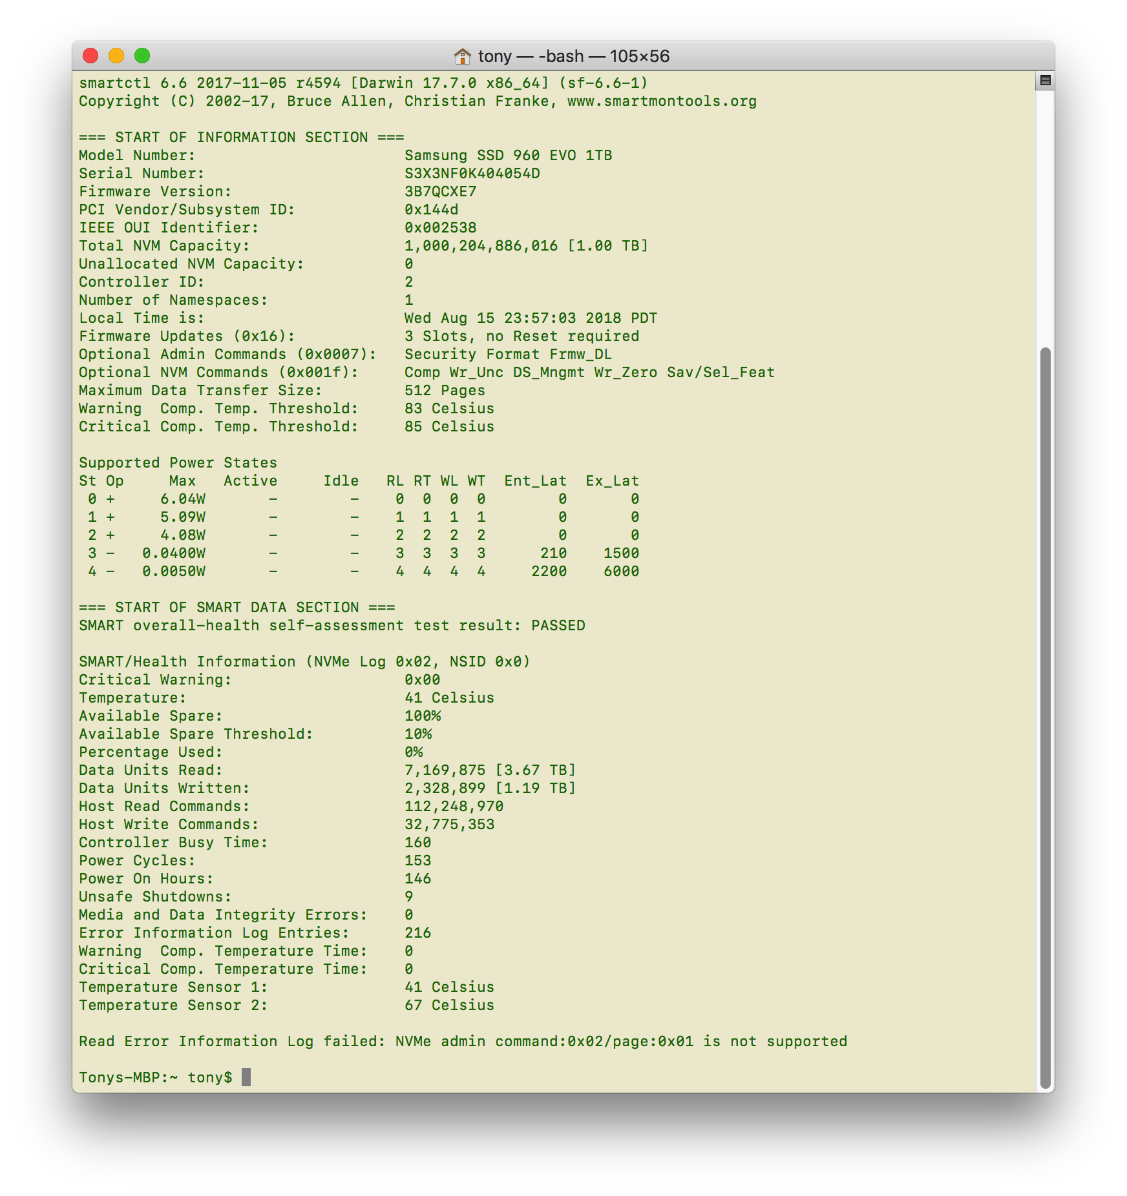Click the 'Temperature Sensor 1:' label
The width and height of the screenshot is (1127, 1196).
coord(173,987)
